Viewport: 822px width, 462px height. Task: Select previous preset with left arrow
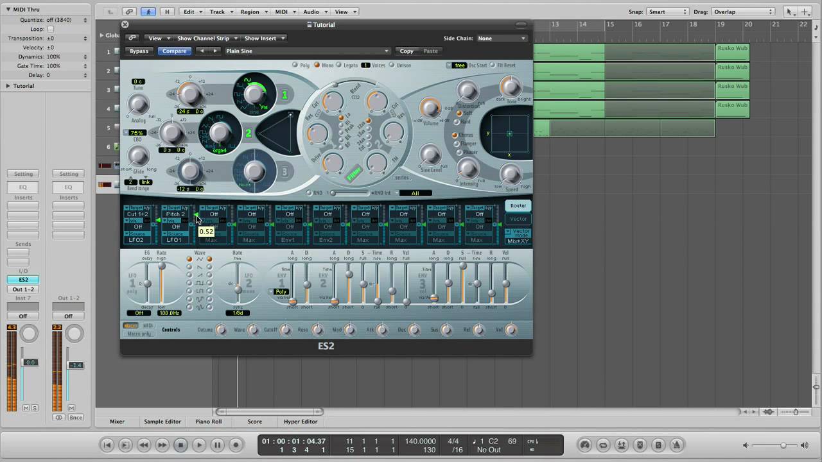tap(202, 51)
